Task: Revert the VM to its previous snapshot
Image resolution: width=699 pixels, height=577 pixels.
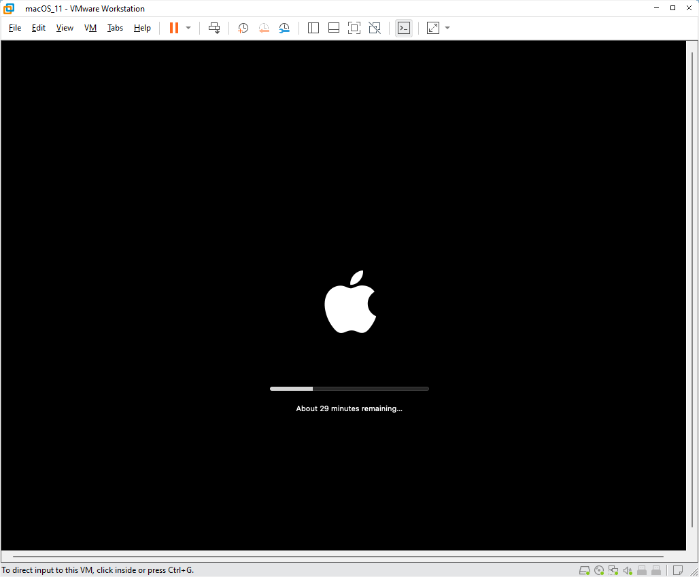Action: [264, 28]
